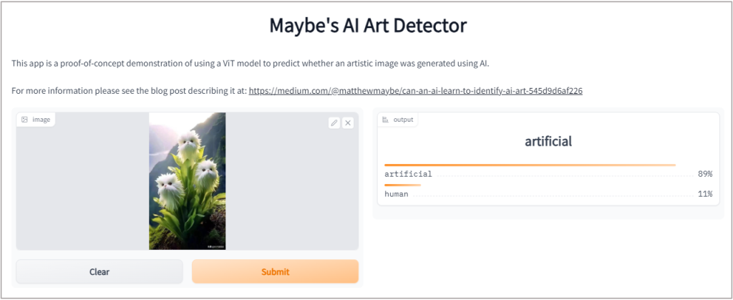Click the orange artificial confidence bar
733x300 pixels.
530,165
